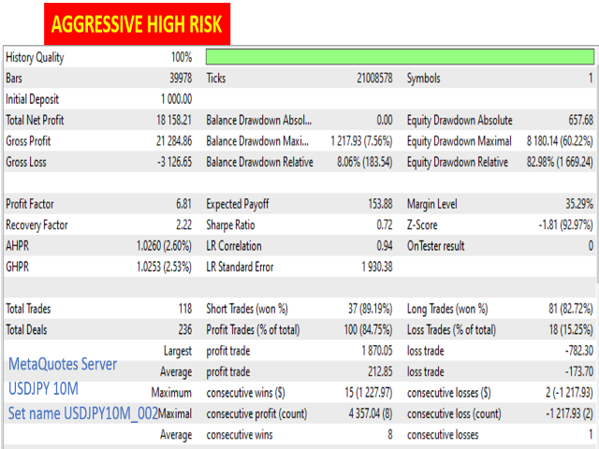Select the Recovery Factor value 2.22
The image size is (599, 449).
183,224
